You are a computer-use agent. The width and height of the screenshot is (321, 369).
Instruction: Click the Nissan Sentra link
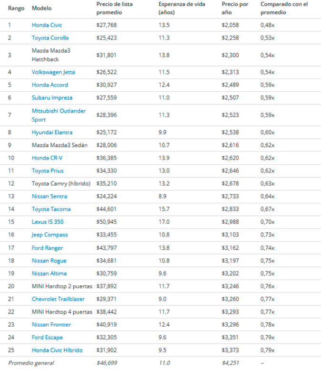click(49, 197)
